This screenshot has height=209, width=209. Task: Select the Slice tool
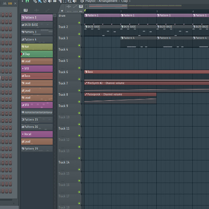pos(60,1)
